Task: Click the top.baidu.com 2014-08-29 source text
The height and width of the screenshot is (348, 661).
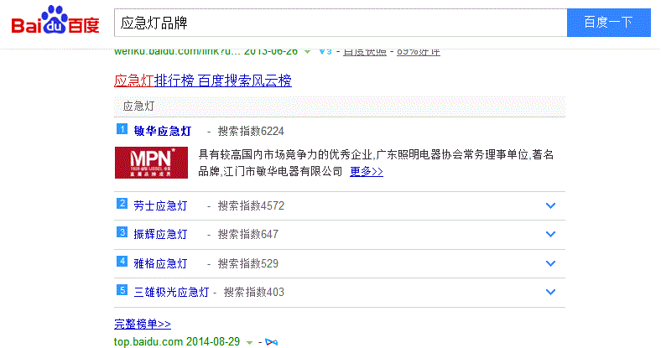Action: (177, 341)
